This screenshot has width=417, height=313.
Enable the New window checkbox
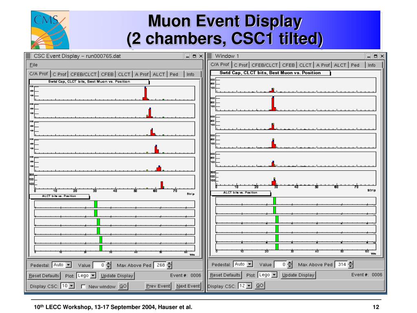click(x=83, y=287)
